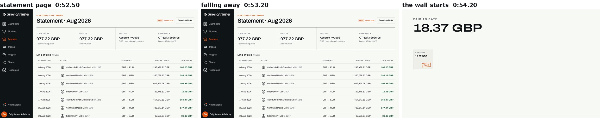Click COMPLETED column header in statement page frame
Viewport: 600px width, 118px height.
coord(45,61)
